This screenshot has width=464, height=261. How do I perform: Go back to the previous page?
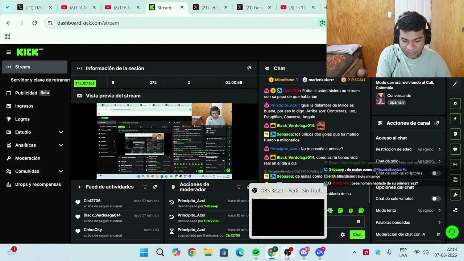8,23
